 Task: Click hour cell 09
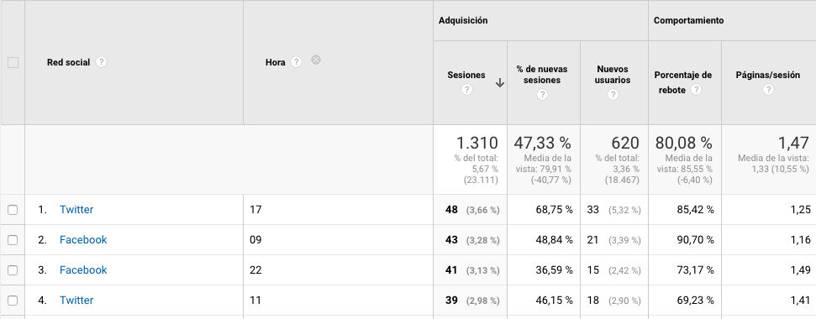click(x=255, y=239)
